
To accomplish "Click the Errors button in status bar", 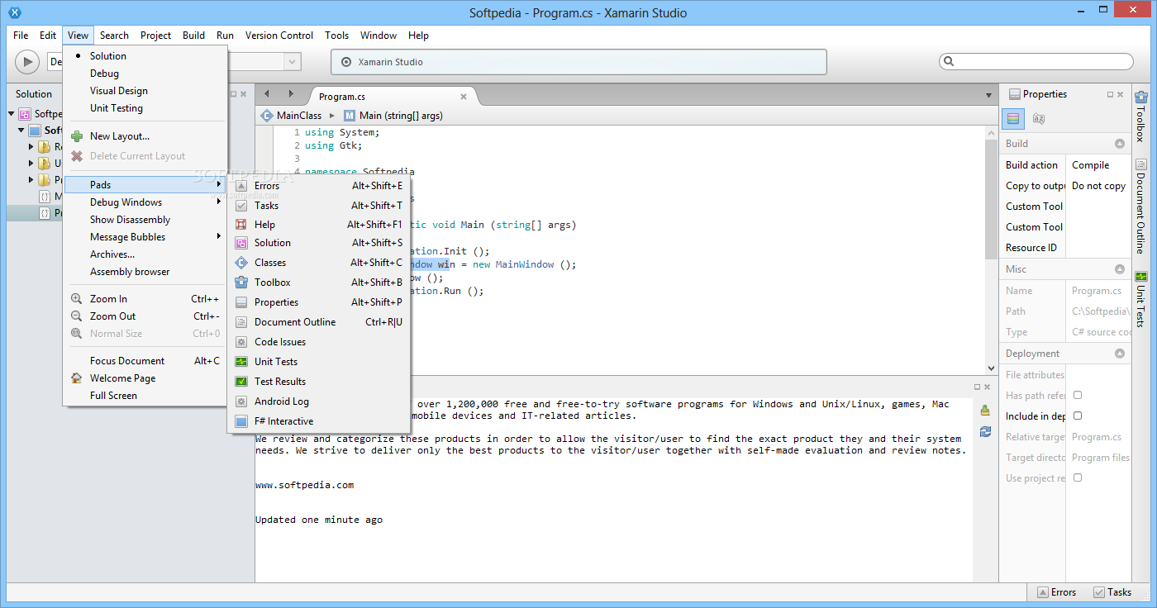I will [1056, 592].
